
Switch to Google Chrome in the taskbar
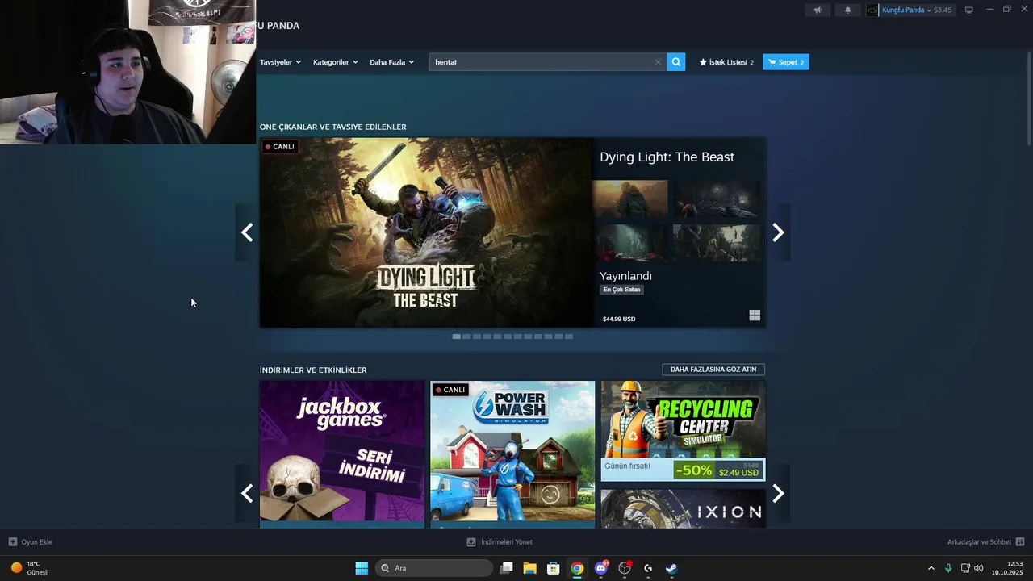coord(577,568)
